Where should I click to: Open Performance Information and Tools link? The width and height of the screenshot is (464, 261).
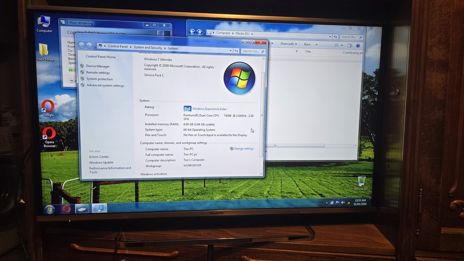pos(110,170)
